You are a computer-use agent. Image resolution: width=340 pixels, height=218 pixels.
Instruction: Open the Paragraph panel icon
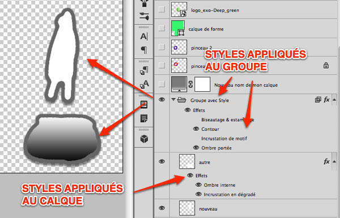click(x=144, y=50)
